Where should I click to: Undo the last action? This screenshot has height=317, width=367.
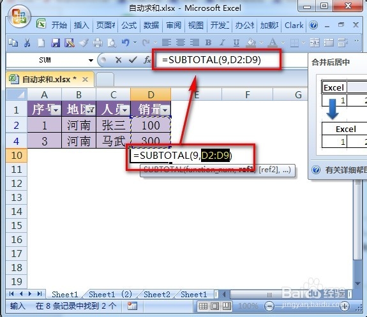[x=126, y=43]
